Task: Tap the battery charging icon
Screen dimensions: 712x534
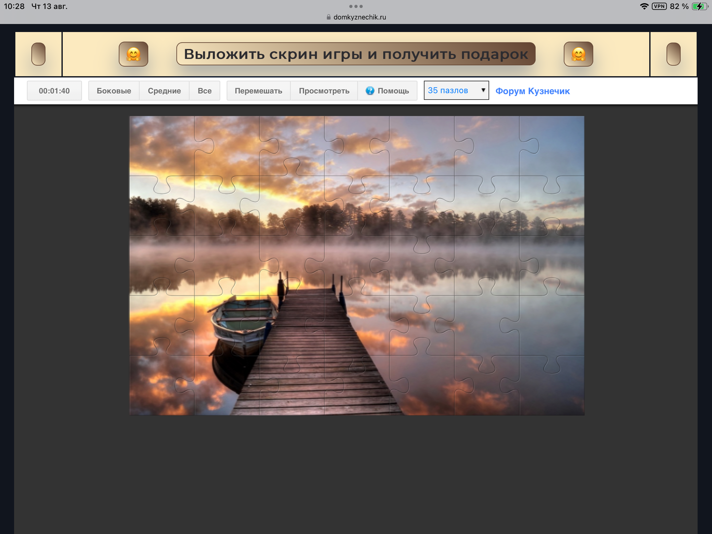Action: pyautogui.click(x=700, y=6)
